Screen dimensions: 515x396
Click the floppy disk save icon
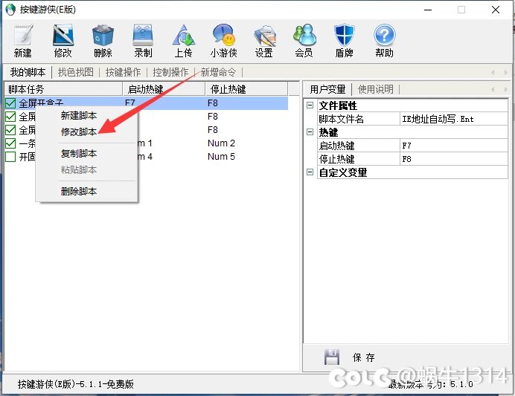coord(332,357)
